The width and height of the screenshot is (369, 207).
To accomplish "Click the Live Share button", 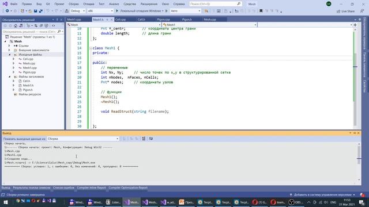I will 345,11.
